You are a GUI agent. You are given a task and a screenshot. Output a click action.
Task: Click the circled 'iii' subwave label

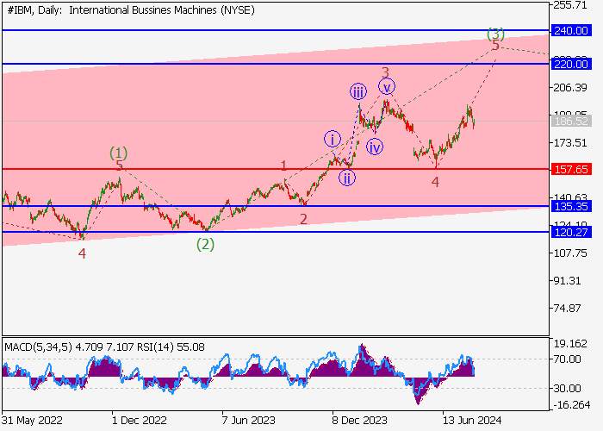click(x=358, y=92)
